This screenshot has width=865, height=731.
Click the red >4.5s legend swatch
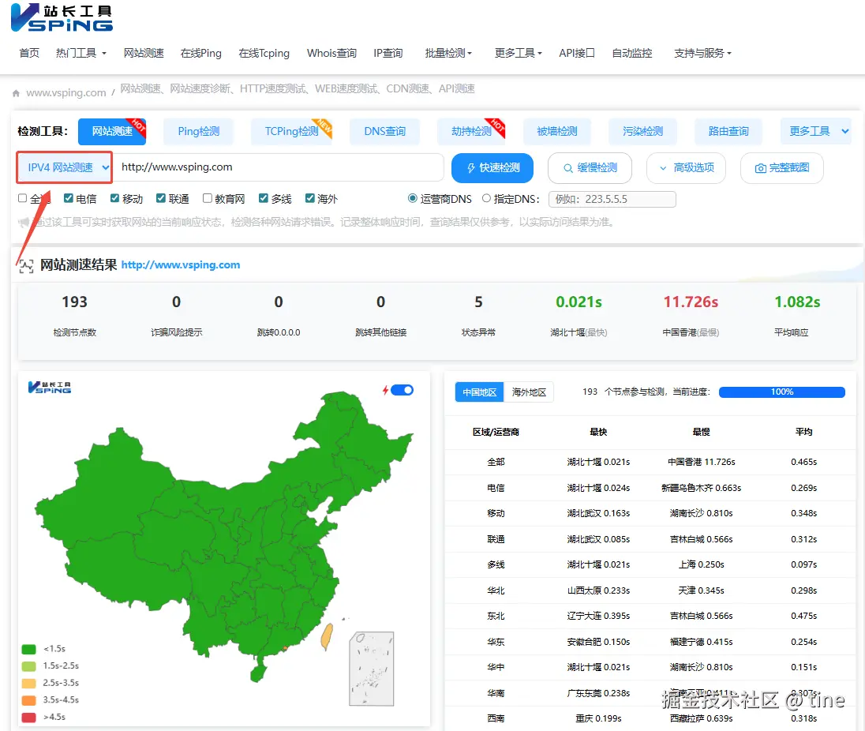click(x=28, y=718)
